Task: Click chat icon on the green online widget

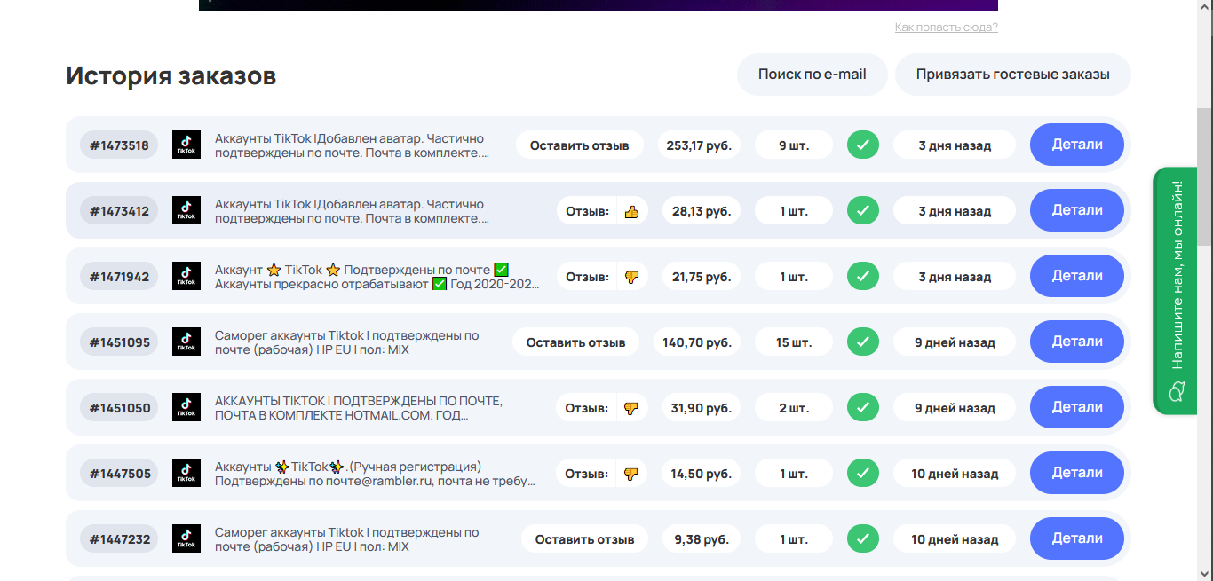Action: [1177, 391]
